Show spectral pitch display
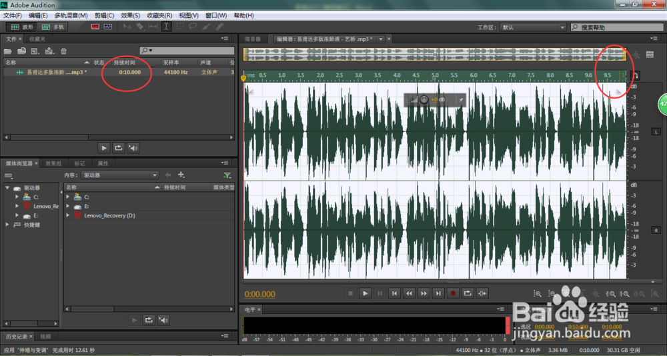Screen dimensions: 667x356 tap(108, 27)
